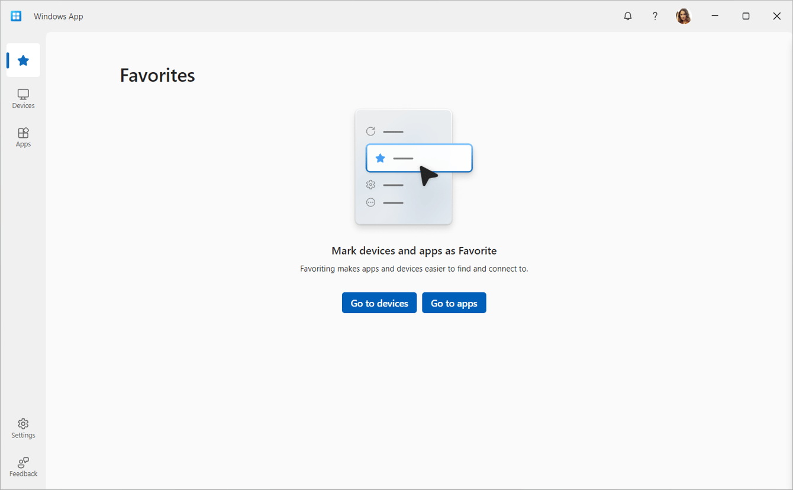Click the Apps package icon in sidebar
The image size is (793, 490).
(23, 133)
